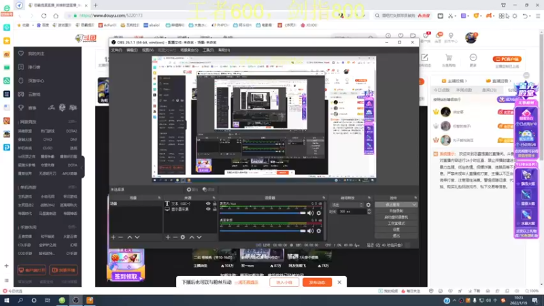Open the 淡出 scene transition dropdown

[347, 205]
